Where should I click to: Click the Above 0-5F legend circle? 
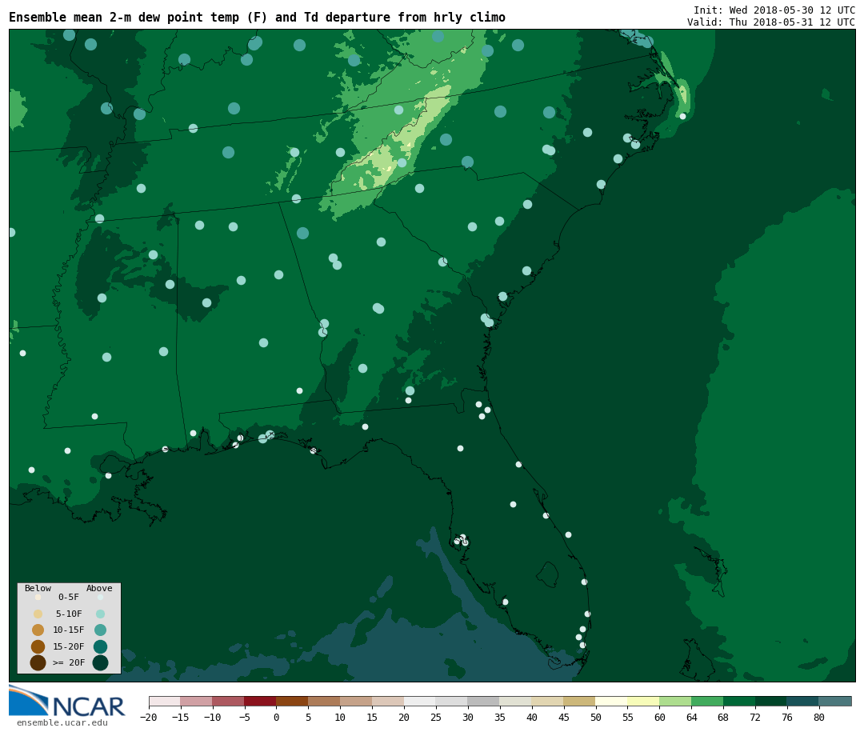[100, 597]
